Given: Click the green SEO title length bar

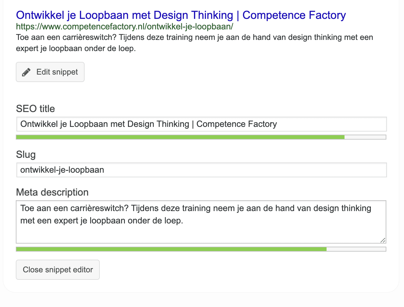Looking at the screenshot, I should coord(180,137).
